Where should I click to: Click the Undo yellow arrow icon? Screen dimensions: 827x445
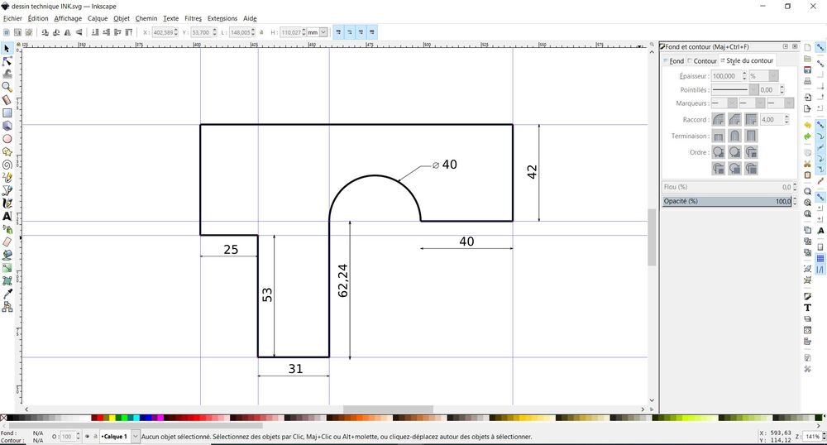coord(807,125)
